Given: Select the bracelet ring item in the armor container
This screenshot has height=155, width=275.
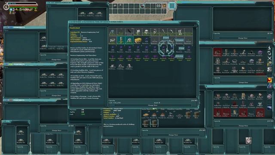Looking at the screenshot, I should click(x=234, y=62).
